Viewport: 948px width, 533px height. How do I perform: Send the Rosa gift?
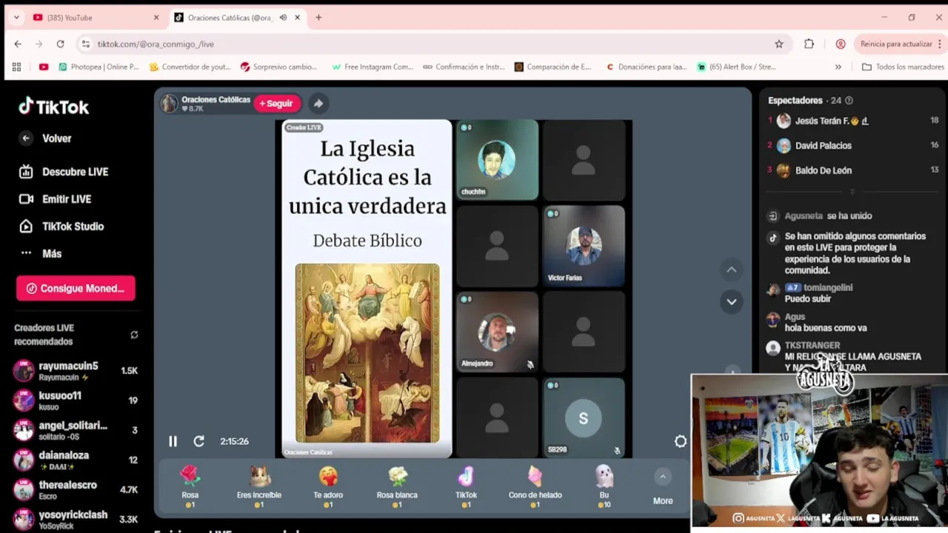tap(190, 486)
